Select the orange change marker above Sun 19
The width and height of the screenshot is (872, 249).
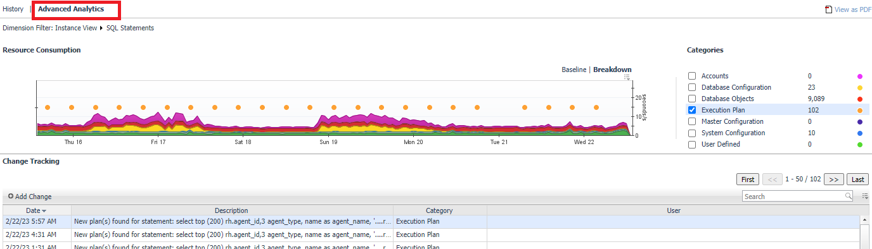click(x=335, y=107)
